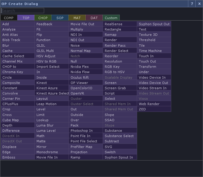203x177 pixels.
Task: Select the Feedback operator
Action: coord(52,24)
